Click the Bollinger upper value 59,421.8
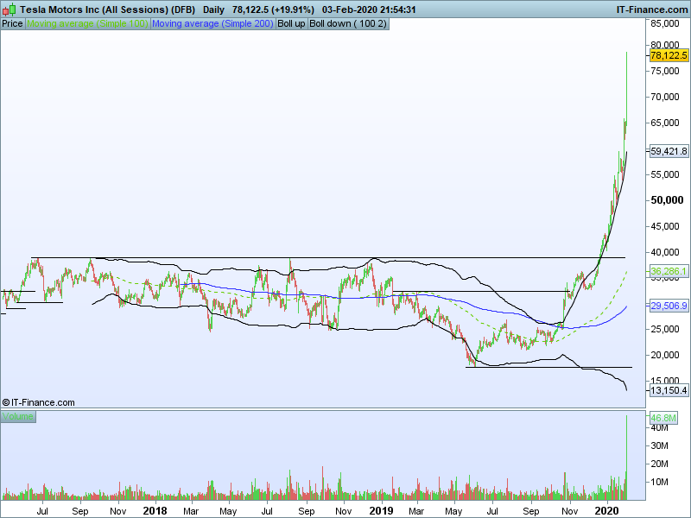The image size is (691, 518). (669, 151)
